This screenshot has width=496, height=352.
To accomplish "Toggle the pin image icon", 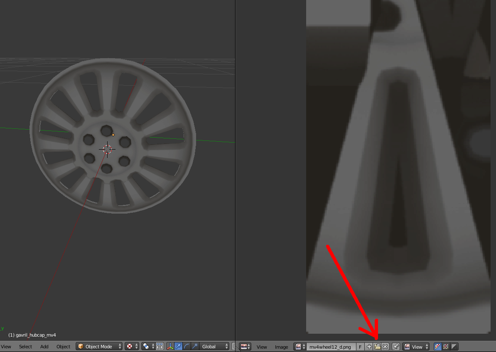I will pos(395,347).
